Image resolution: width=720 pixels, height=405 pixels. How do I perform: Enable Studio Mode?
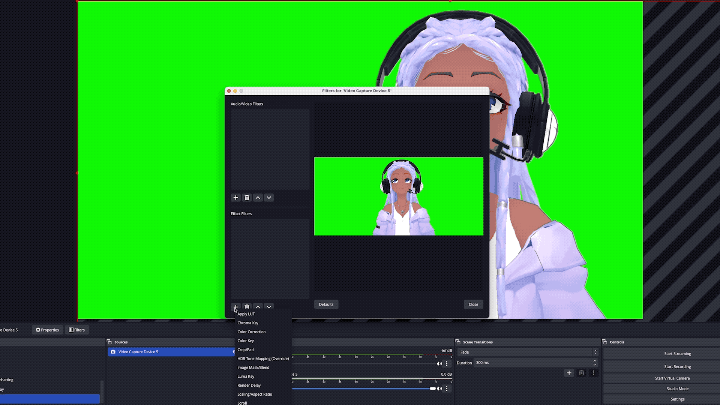[x=677, y=388]
